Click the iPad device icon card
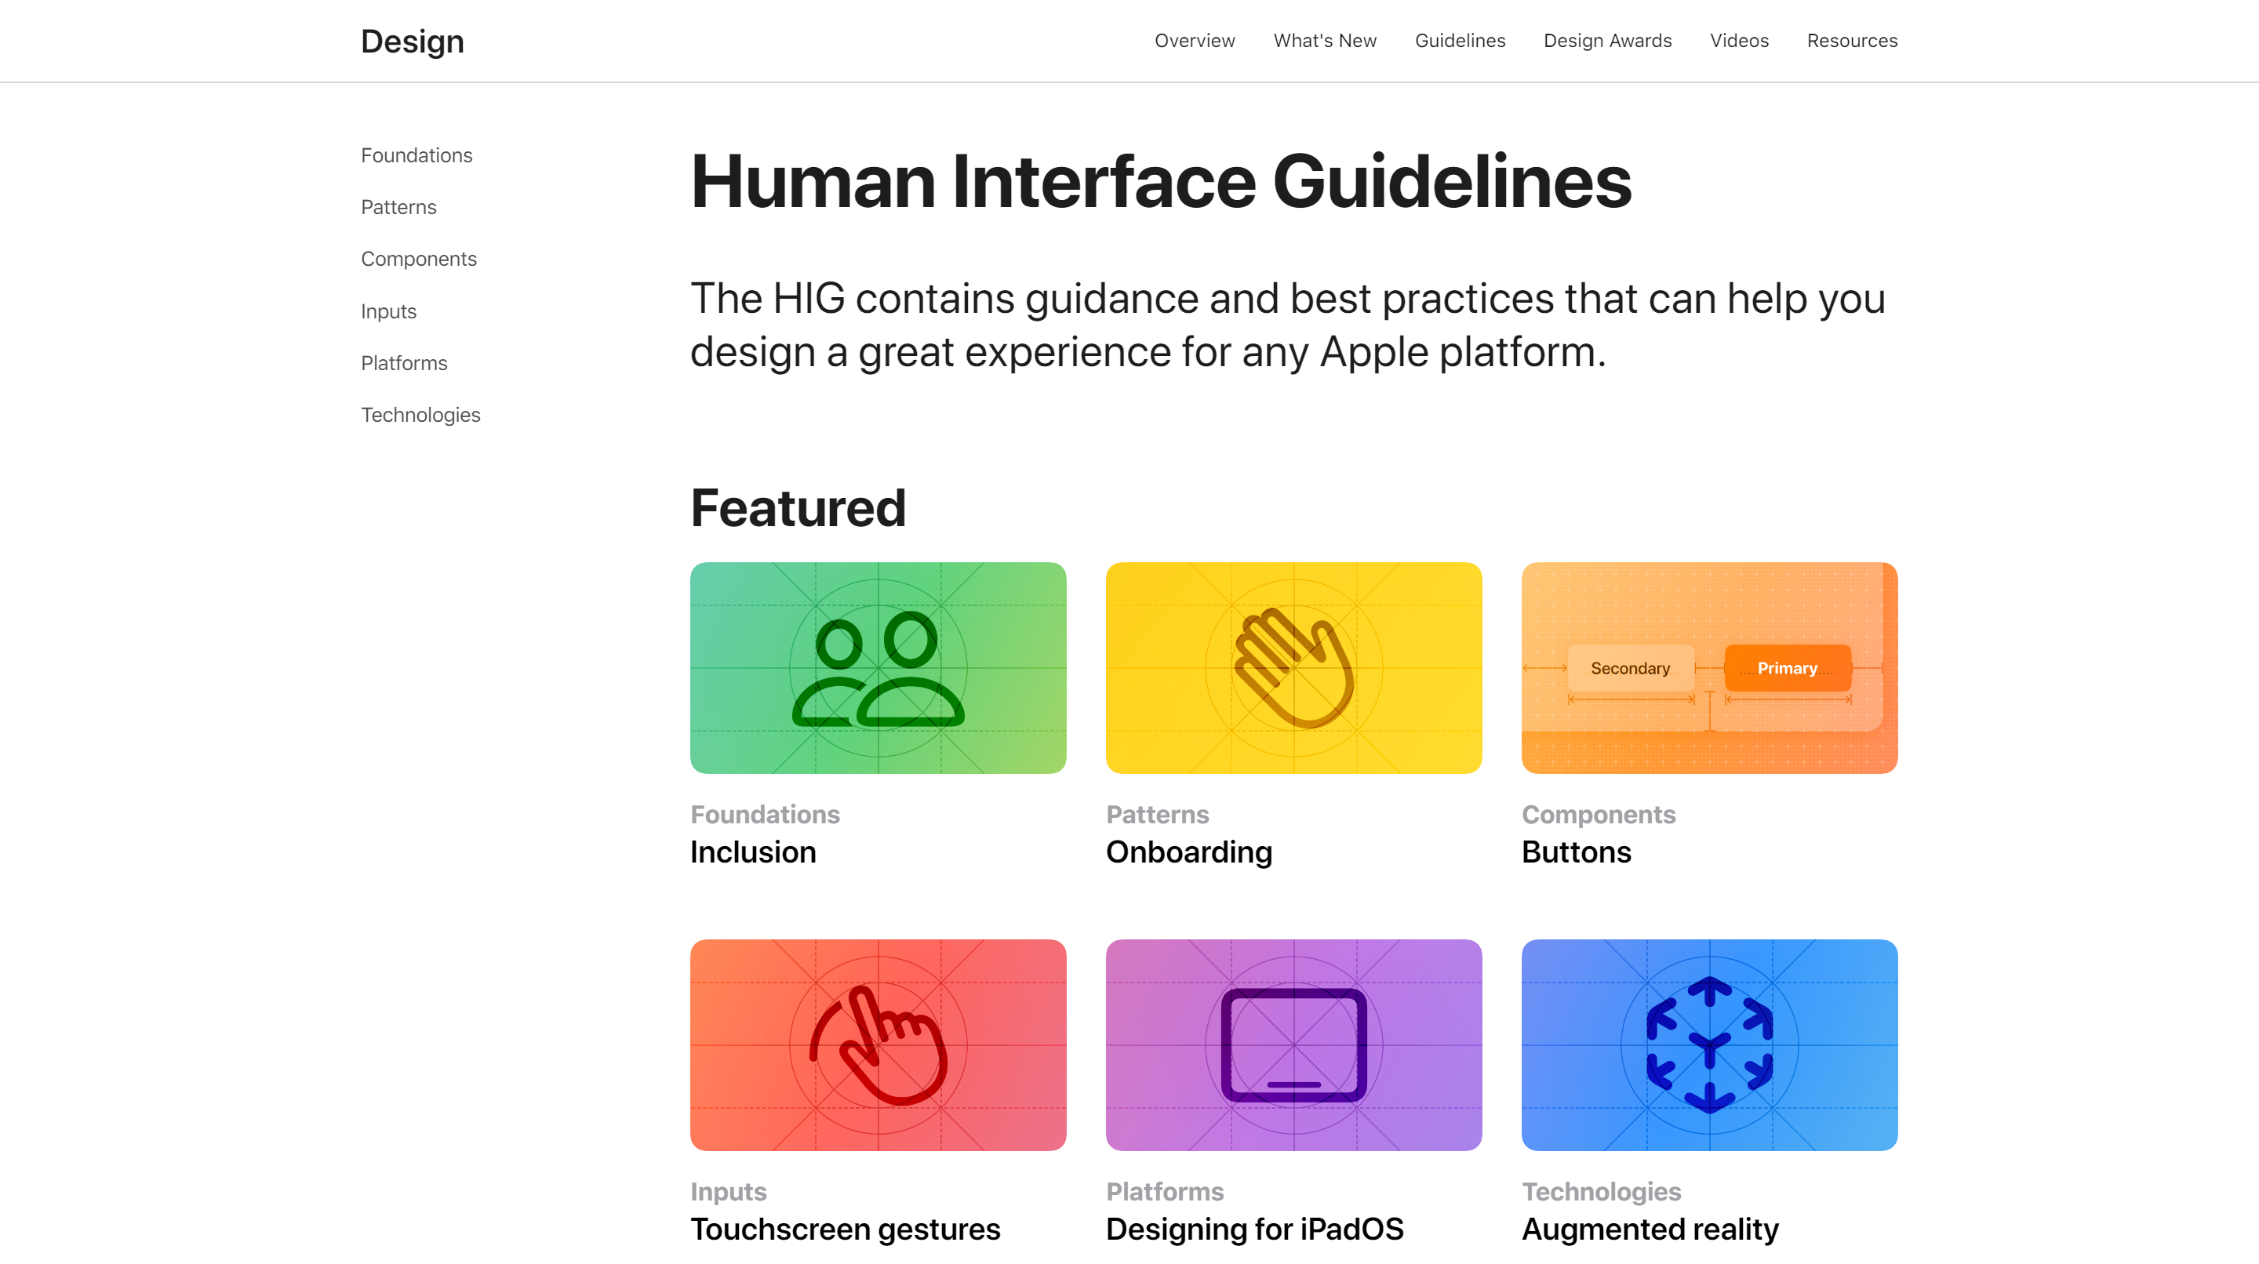This screenshot has width=2259, height=1264. (1293, 1045)
